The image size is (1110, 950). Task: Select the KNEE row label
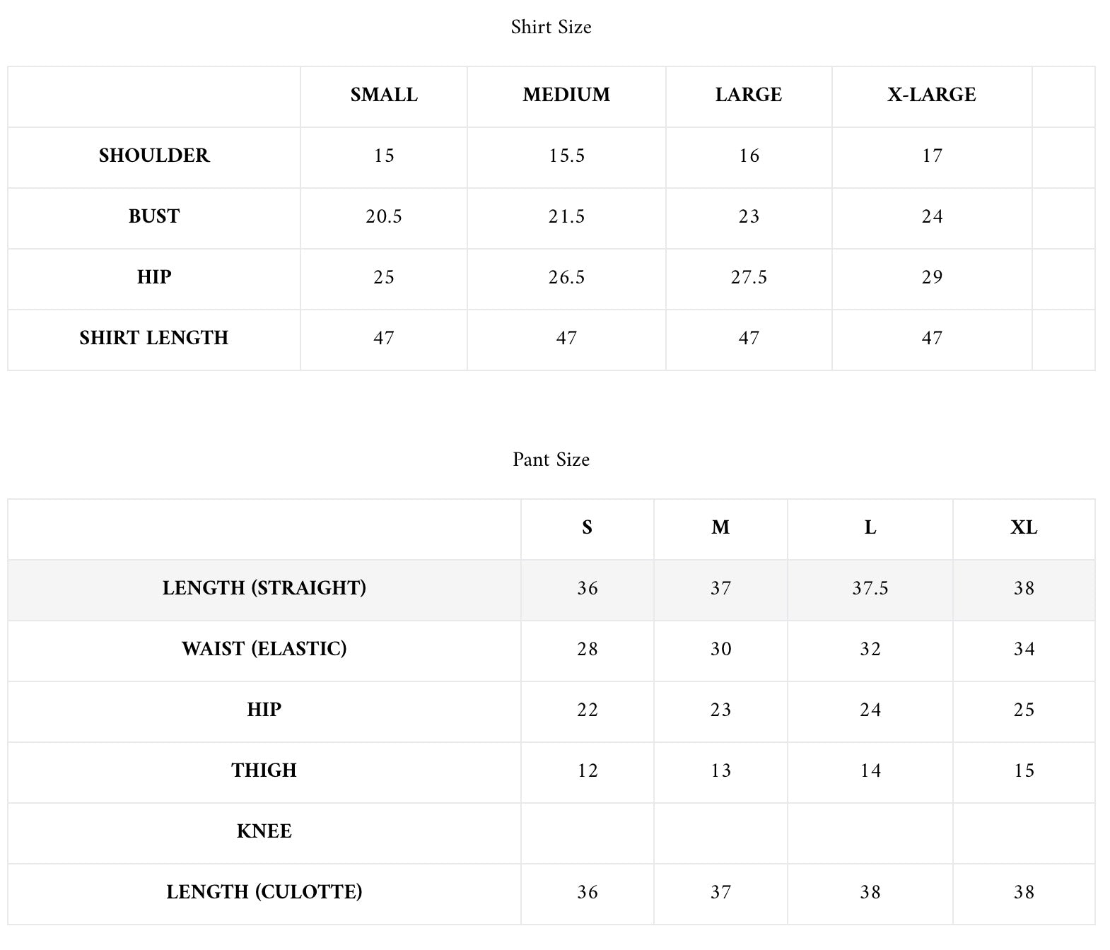point(264,831)
